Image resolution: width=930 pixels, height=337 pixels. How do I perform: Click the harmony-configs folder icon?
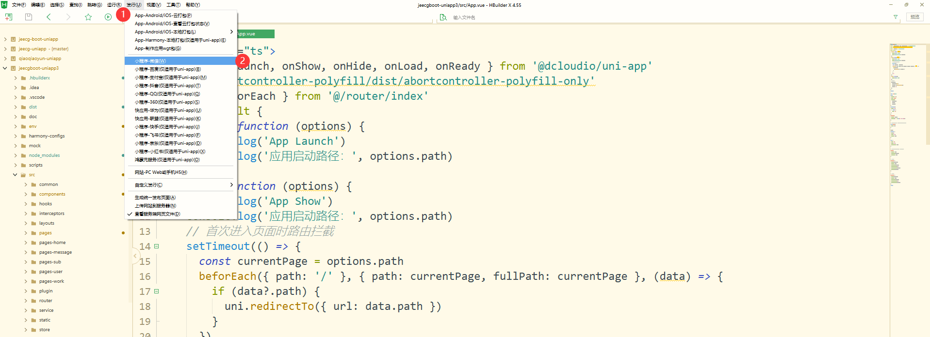click(x=23, y=136)
